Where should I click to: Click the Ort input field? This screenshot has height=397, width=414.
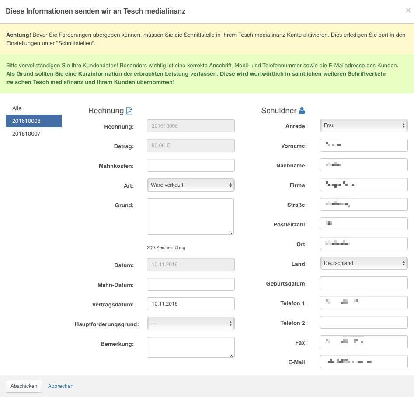coord(364,244)
